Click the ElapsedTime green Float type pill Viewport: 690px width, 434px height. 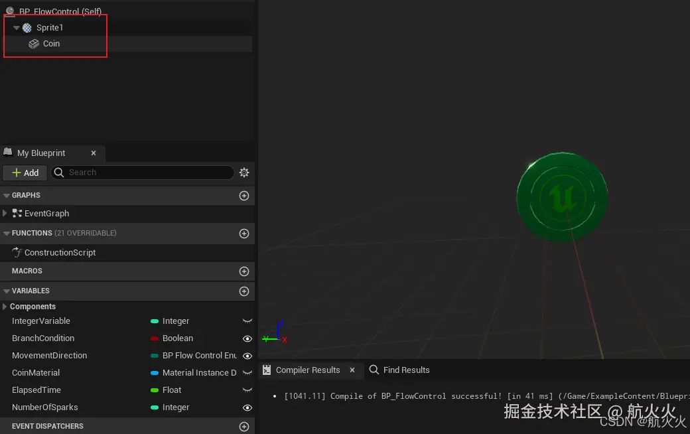(x=155, y=390)
